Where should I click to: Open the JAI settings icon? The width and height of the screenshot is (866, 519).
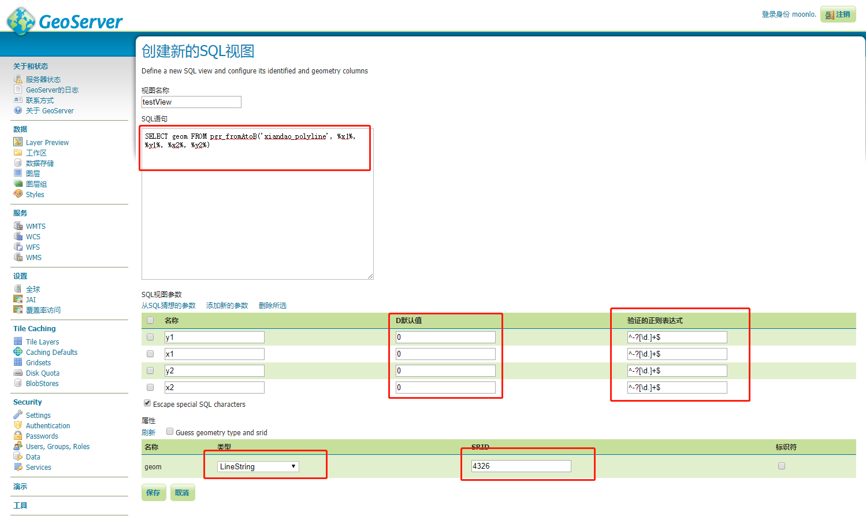pyautogui.click(x=18, y=299)
